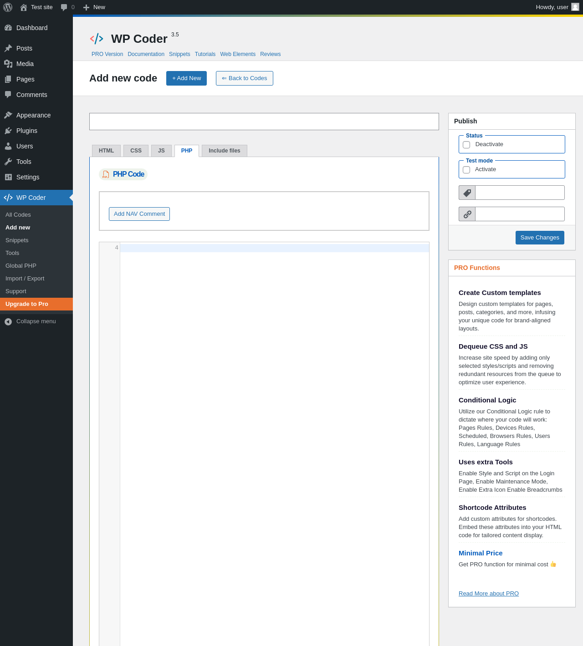The image size is (583, 646).
Task: Click the WP Coder header logo
Action: [x=97, y=39]
